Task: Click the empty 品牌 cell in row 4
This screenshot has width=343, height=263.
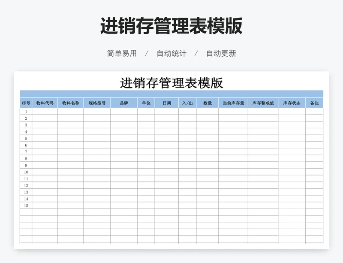Action: tap(124, 132)
